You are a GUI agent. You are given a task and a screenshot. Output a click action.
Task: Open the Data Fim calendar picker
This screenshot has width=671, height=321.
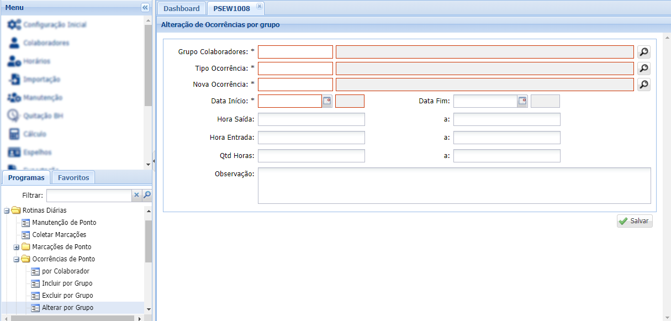(522, 101)
